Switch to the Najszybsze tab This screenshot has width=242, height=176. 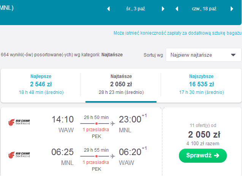[201, 84]
